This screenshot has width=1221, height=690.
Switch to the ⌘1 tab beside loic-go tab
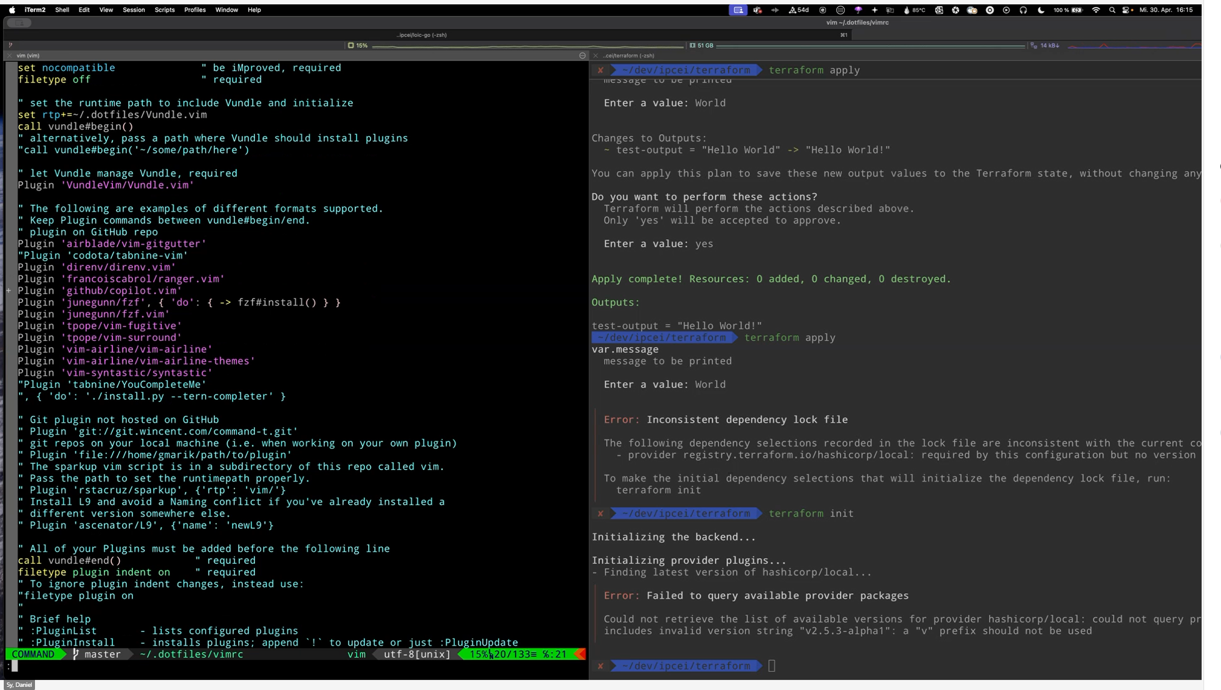click(x=844, y=35)
